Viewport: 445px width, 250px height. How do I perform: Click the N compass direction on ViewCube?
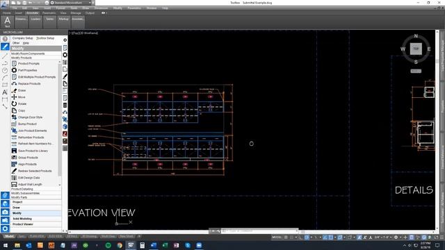pyautogui.click(x=416, y=36)
